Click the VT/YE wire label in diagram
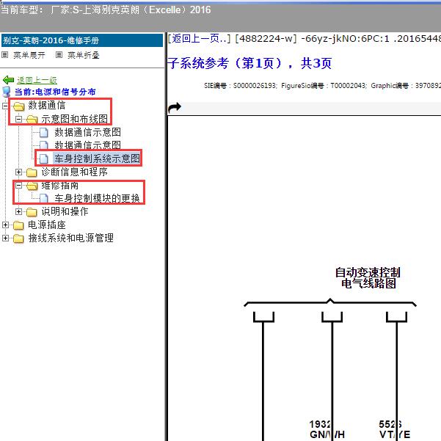441x441 pixels. (395, 434)
